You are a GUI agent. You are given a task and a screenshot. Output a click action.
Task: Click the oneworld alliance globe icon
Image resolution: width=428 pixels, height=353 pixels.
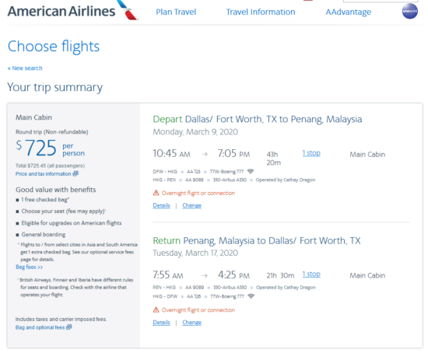pyautogui.click(x=409, y=11)
